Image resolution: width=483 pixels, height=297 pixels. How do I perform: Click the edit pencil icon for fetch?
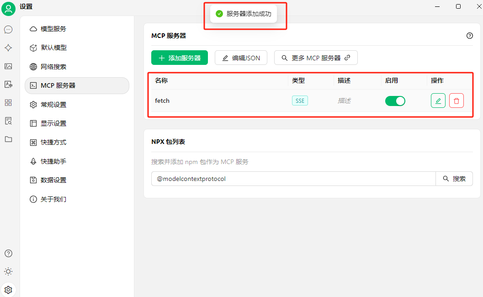pyautogui.click(x=438, y=101)
